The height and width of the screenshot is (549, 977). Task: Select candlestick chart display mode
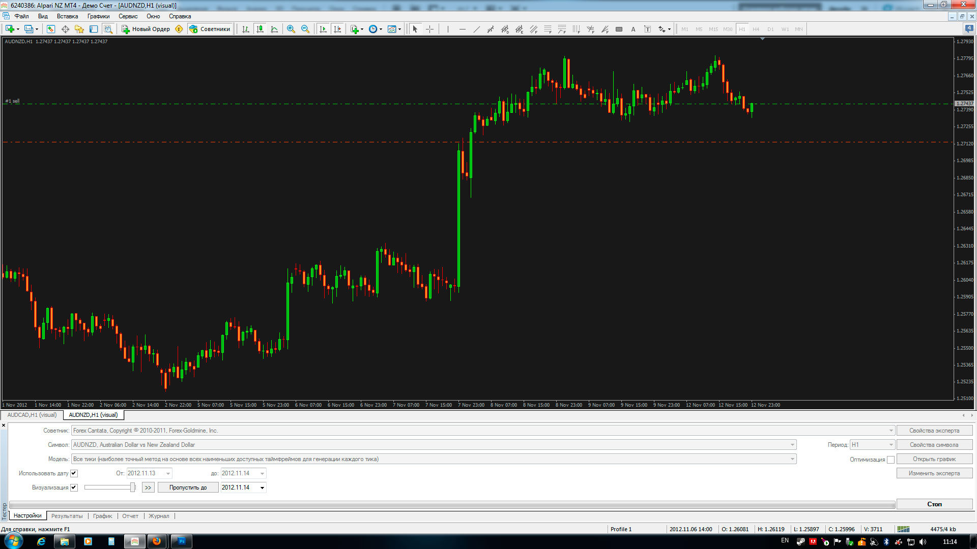coord(260,29)
